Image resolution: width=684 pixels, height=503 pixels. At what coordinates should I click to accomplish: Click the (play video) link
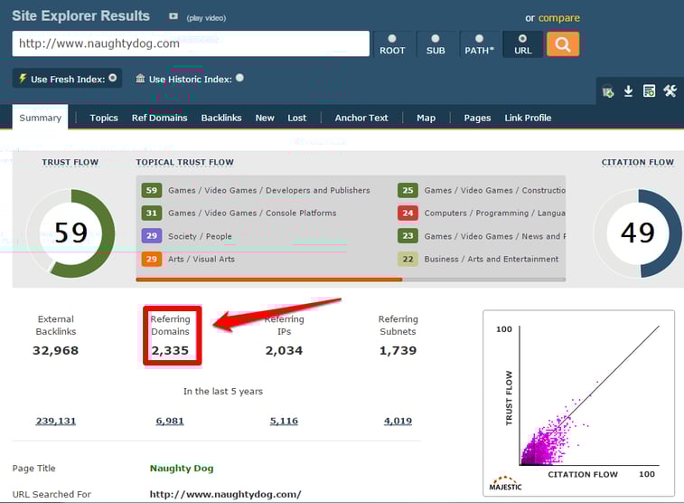pyautogui.click(x=206, y=18)
